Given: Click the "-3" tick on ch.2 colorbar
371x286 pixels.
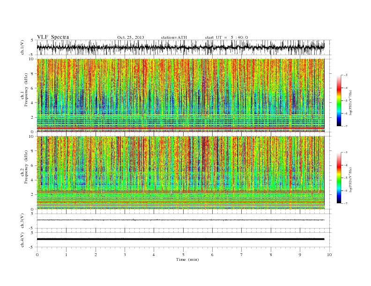Looking at the screenshot, I should pyautogui.click(x=345, y=152).
